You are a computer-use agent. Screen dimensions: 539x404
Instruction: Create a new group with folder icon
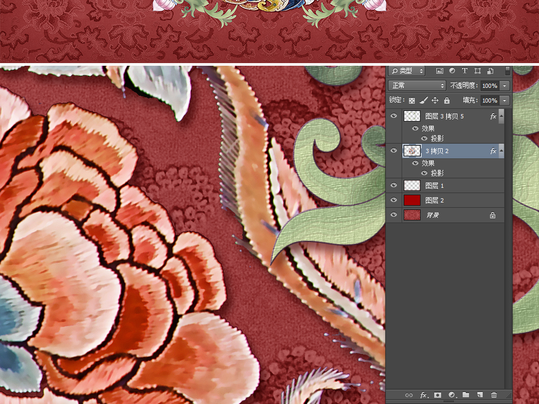(466, 395)
